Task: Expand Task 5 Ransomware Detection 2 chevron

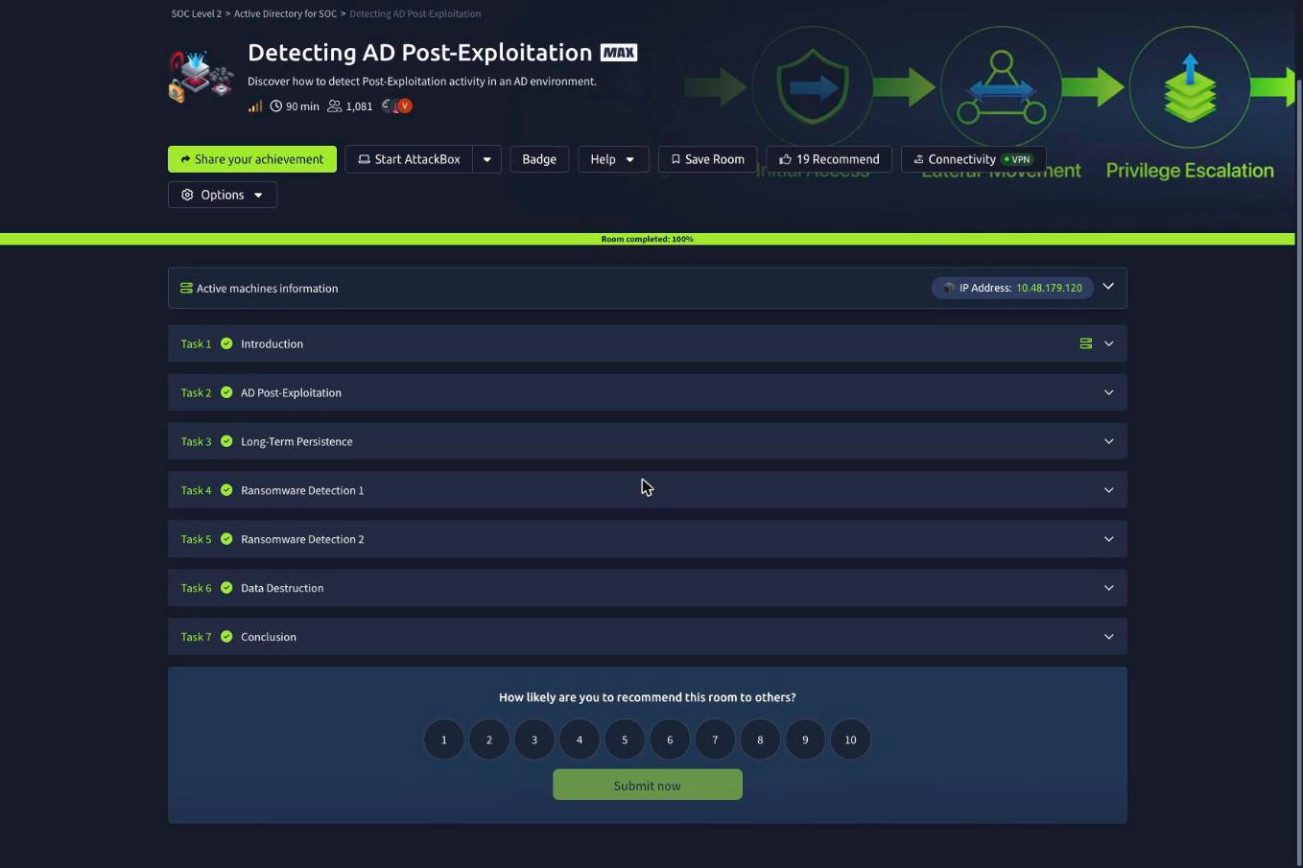Action: (x=1109, y=539)
